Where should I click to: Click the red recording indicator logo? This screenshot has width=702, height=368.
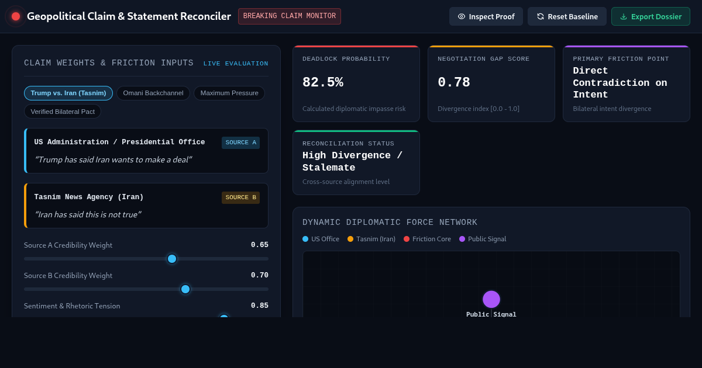click(16, 16)
